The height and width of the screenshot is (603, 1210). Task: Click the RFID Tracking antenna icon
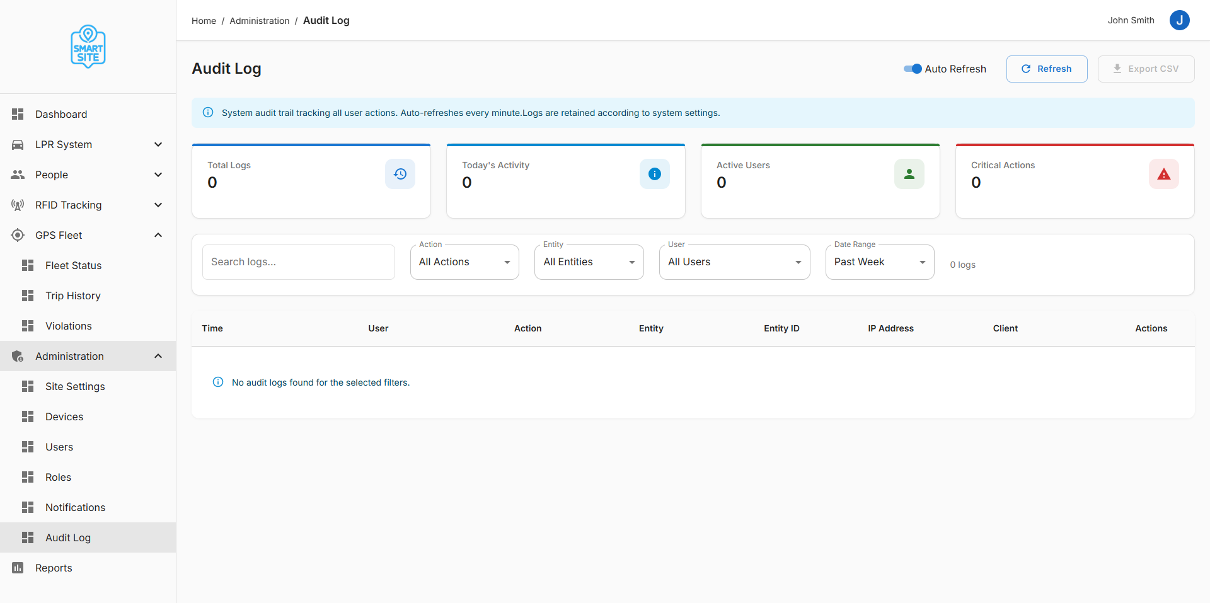click(18, 205)
